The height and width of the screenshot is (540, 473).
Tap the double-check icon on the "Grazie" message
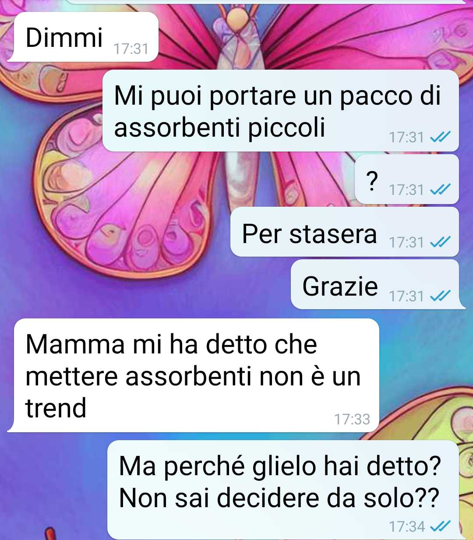440,296
